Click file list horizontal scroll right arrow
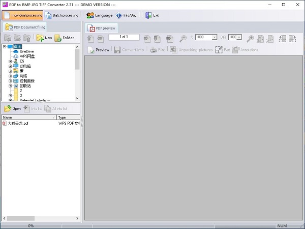Screen dimensions: 305x229 pyautogui.click(x=77, y=218)
